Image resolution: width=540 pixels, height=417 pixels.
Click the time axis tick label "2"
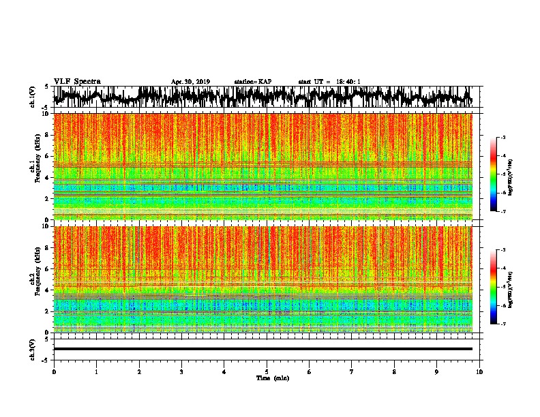(139, 372)
